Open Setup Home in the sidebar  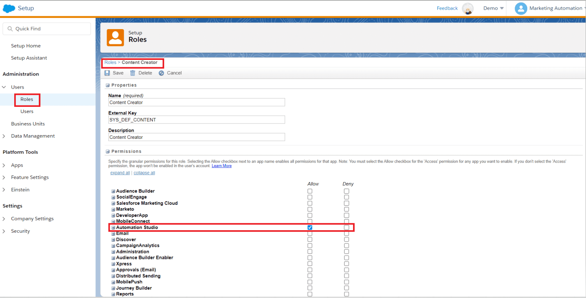(26, 46)
